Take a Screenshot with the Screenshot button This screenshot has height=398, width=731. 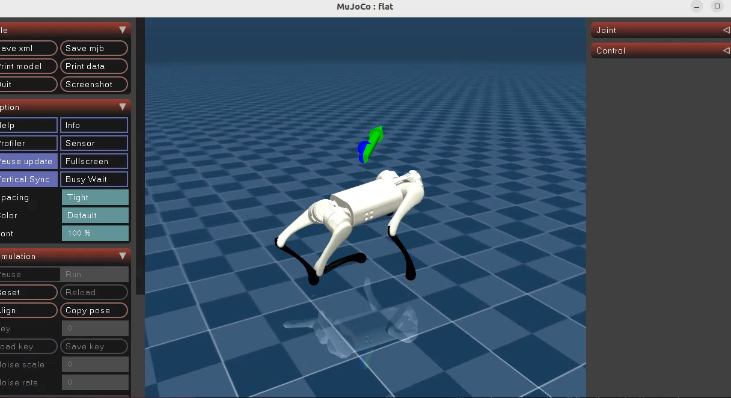click(94, 84)
